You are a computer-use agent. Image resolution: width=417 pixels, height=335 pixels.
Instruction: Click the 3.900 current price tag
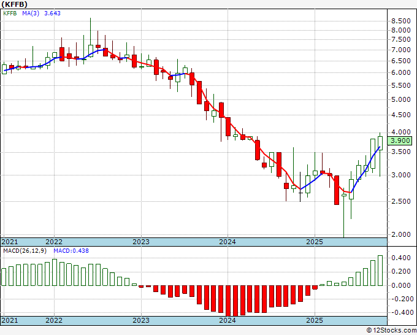[x=399, y=141]
